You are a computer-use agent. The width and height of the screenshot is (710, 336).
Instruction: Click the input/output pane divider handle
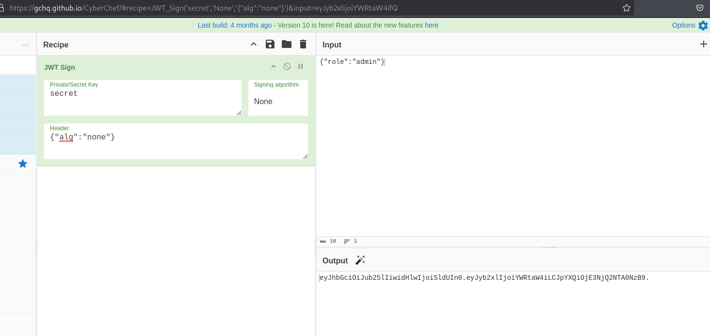coord(549,247)
